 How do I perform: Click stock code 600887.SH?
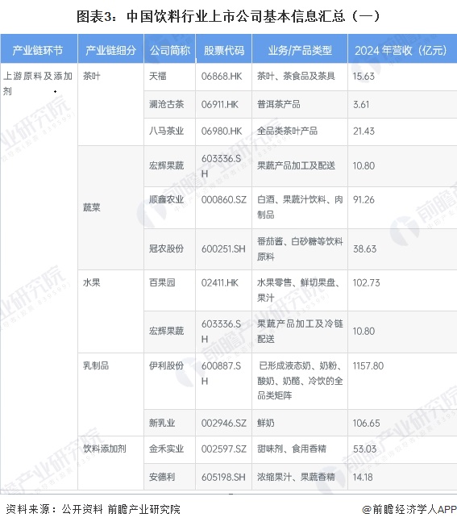(x=221, y=374)
